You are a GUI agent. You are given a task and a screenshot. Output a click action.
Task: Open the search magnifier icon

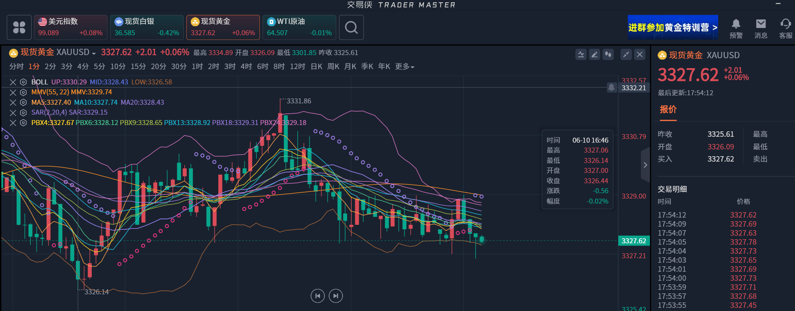pos(351,28)
